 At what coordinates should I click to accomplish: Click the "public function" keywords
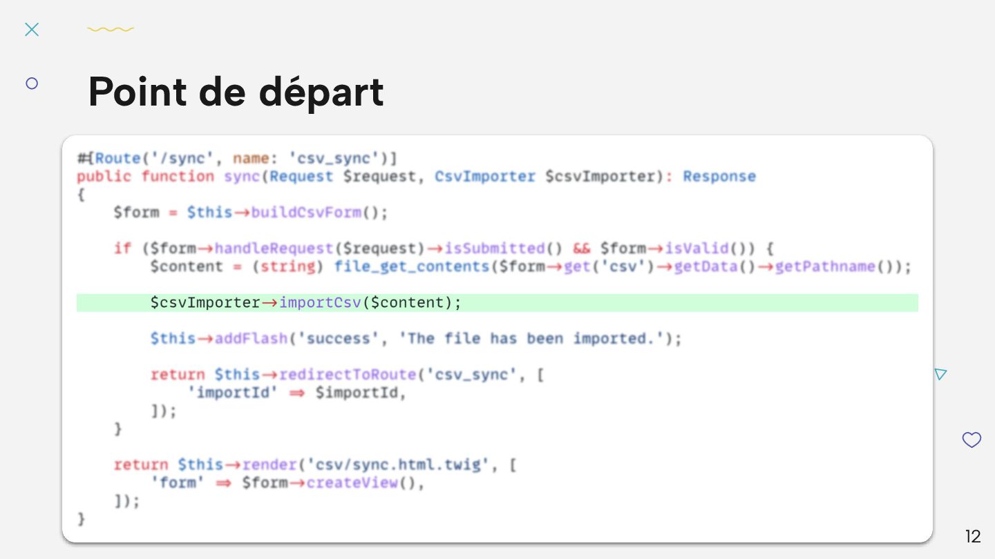pyautogui.click(x=145, y=177)
